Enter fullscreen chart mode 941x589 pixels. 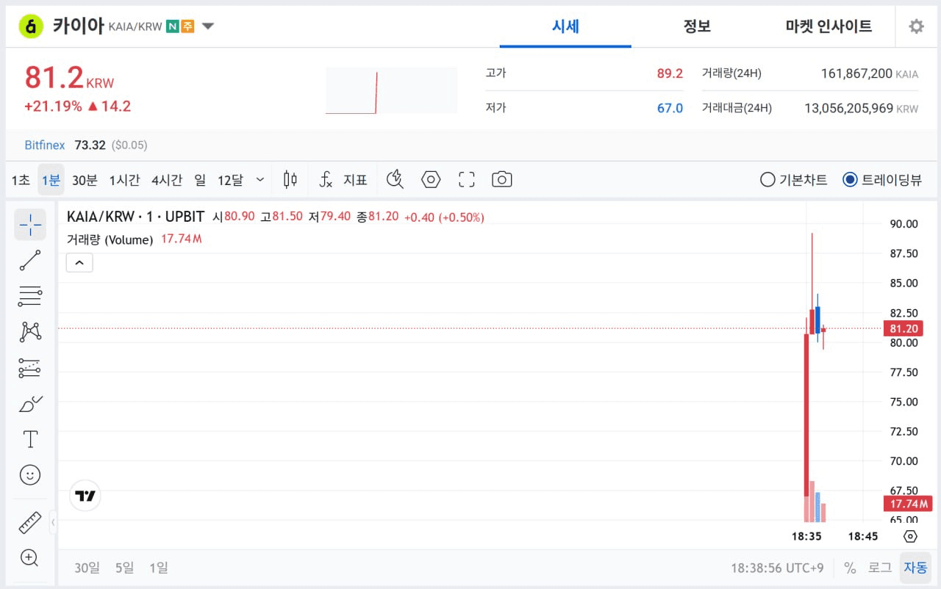pyautogui.click(x=466, y=179)
